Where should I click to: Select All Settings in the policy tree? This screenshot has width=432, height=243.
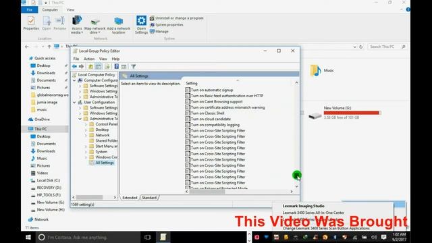(x=105, y=163)
